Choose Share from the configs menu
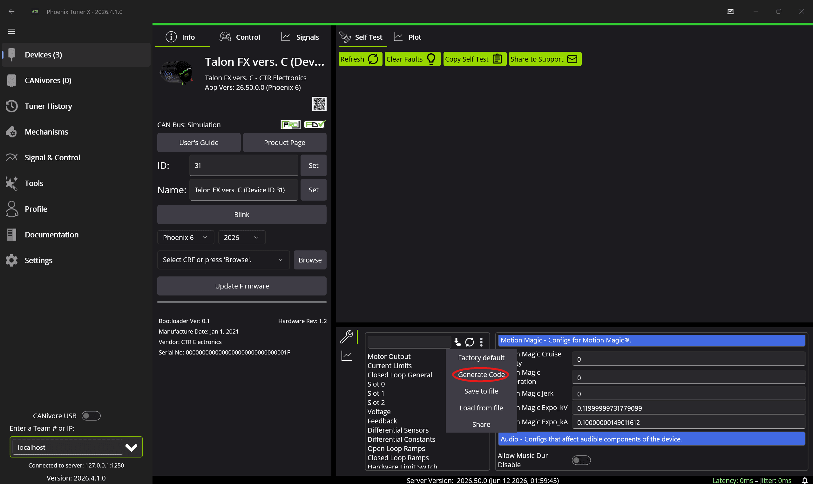The width and height of the screenshot is (813, 484). click(481, 424)
